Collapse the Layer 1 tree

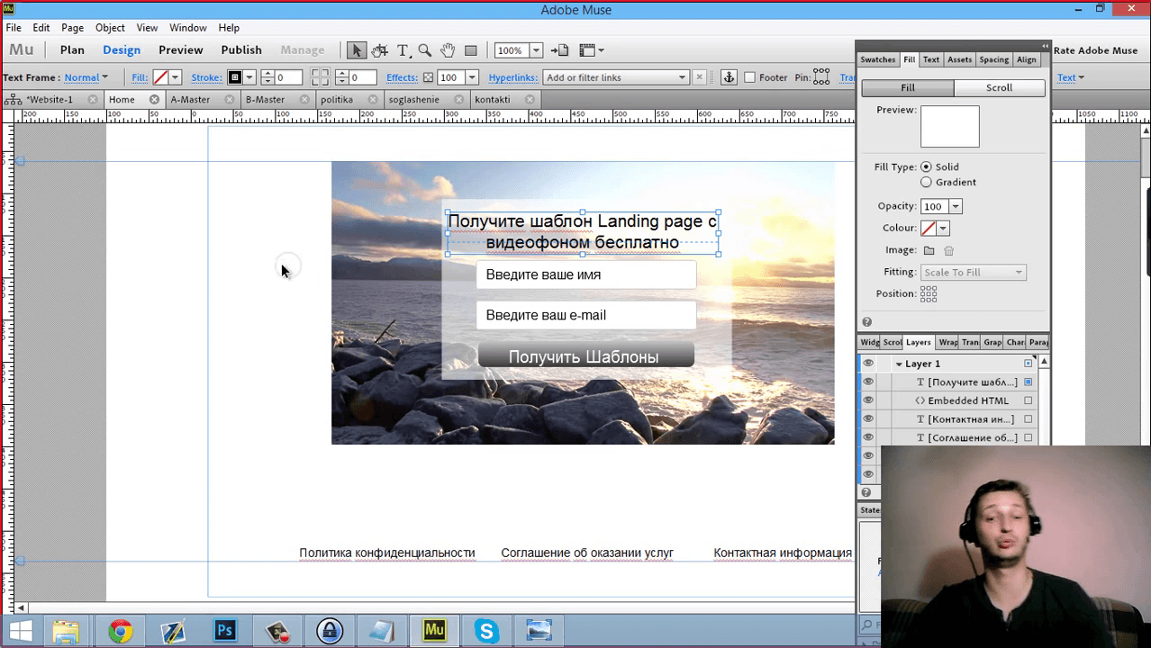point(899,364)
